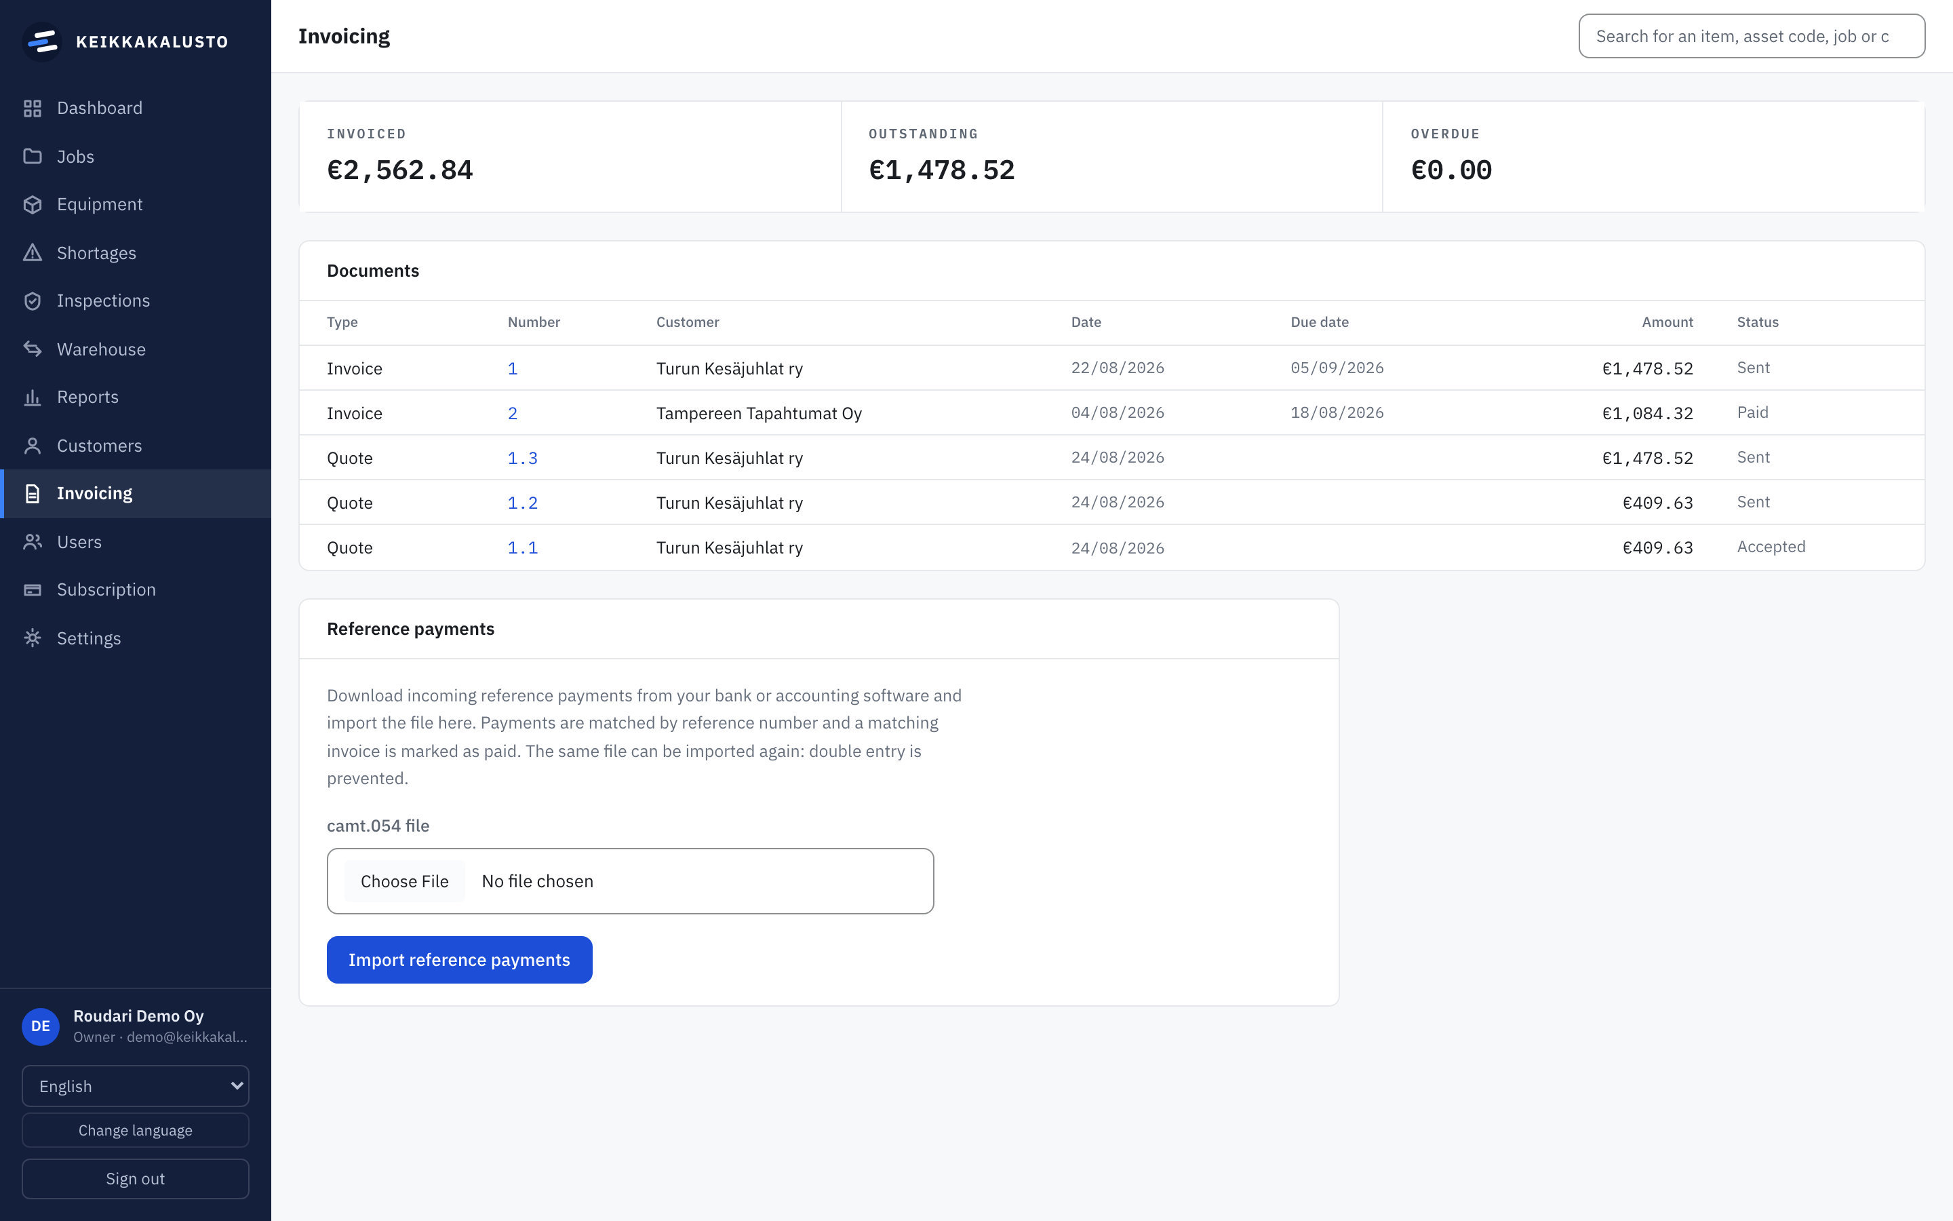Click the 05/09/2026 due date cell

(1337, 368)
